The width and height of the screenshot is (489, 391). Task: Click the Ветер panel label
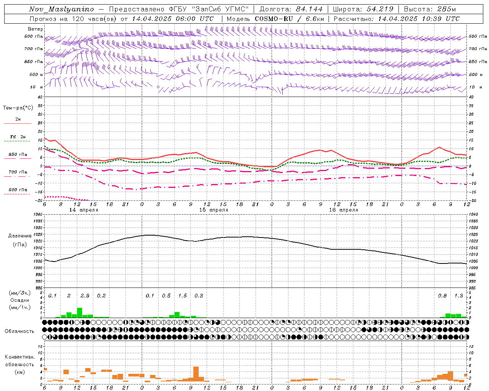coord(36,29)
